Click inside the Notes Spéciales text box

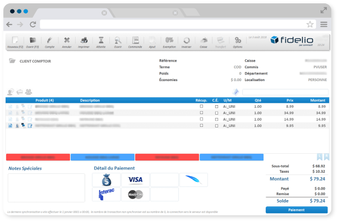(47, 188)
